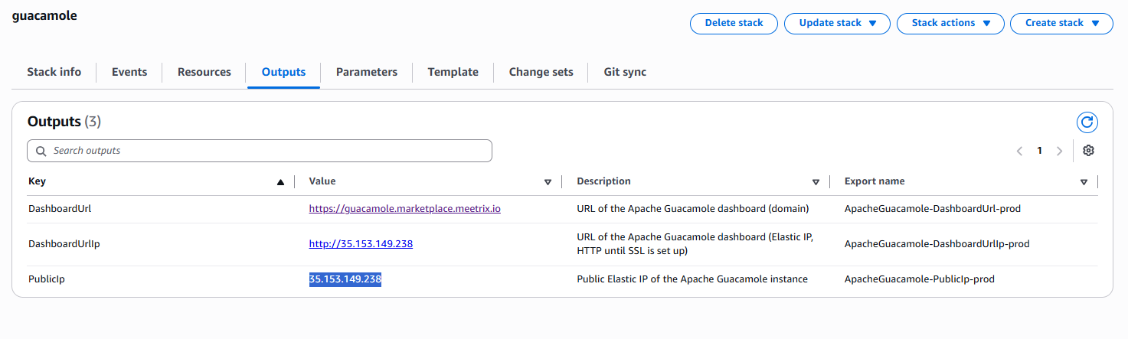Viewport: 1128px width, 339px height.
Task: Click the Outputs (3) heading
Action: point(64,122)
